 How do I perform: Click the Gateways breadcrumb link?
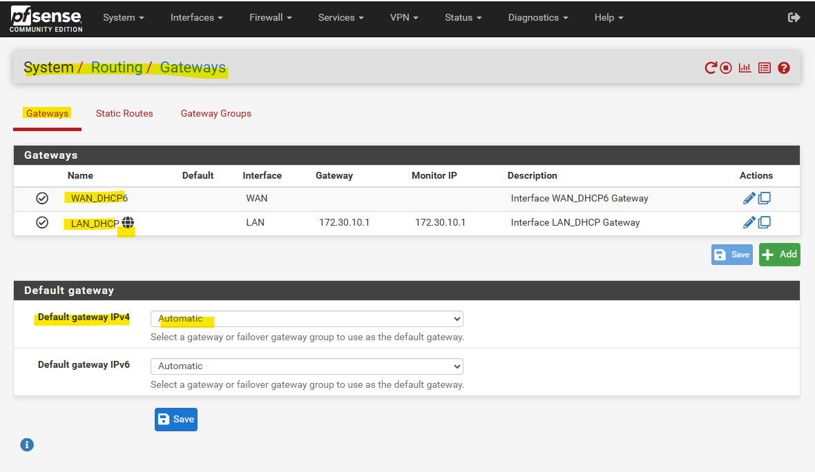point(193,68)
